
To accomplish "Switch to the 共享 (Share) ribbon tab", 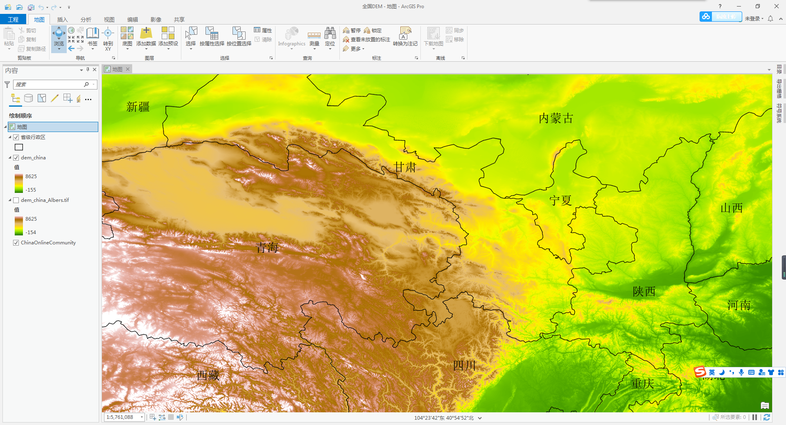I will 179,20.
